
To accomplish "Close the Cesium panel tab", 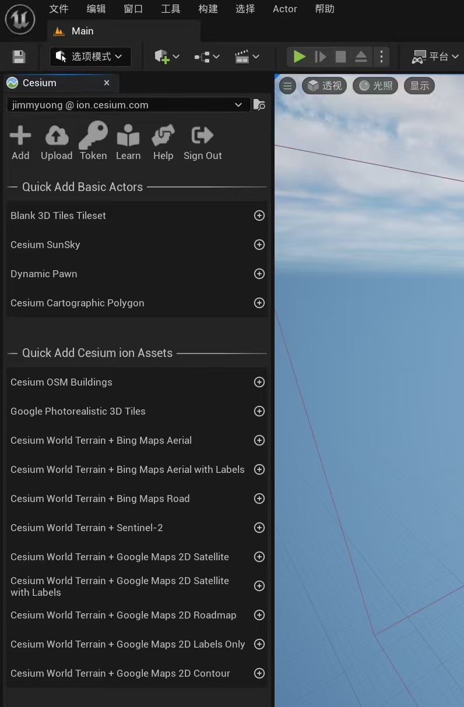I will tap(107, 83).
